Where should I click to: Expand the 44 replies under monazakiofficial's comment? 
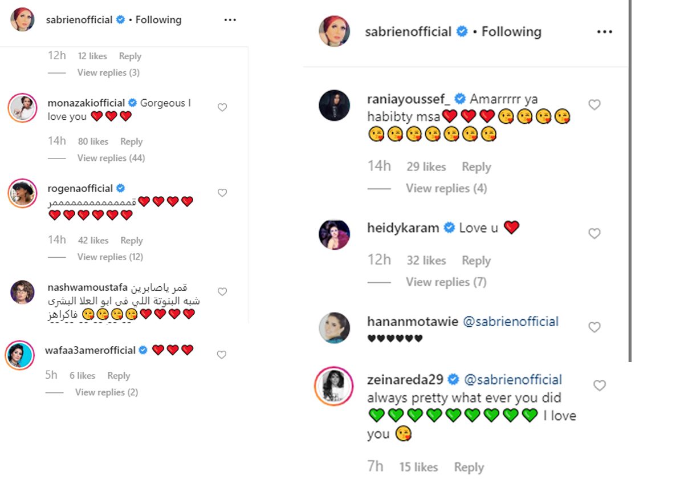111,158
